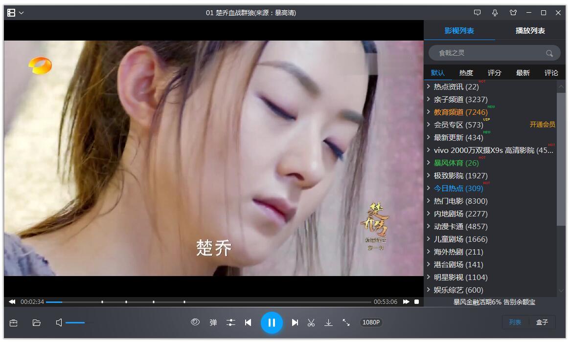Select the 最新 sort tab
The image size is (570, 342).
click(x=523, y=73)
